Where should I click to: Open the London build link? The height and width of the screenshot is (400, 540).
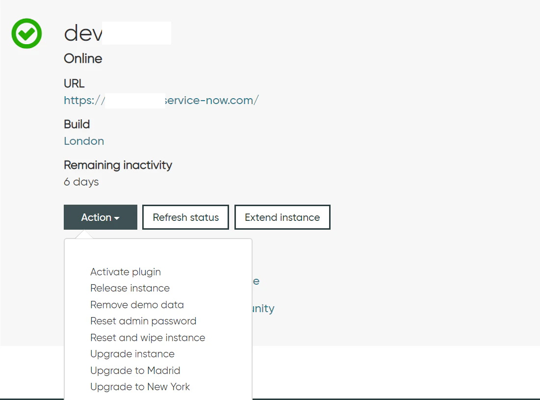[x=84, y=141]
